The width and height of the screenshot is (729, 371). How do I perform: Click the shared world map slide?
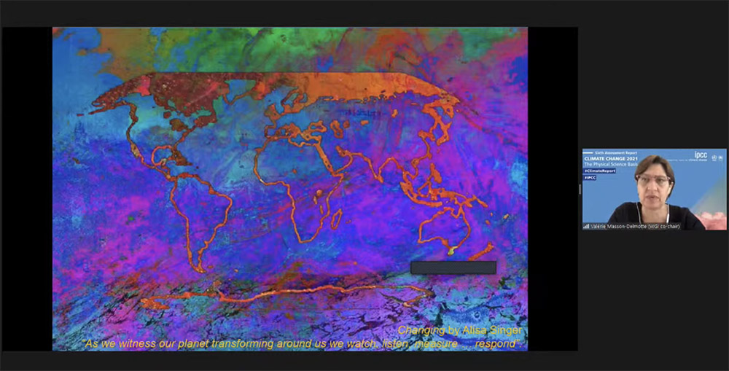(x=289, y=189)
